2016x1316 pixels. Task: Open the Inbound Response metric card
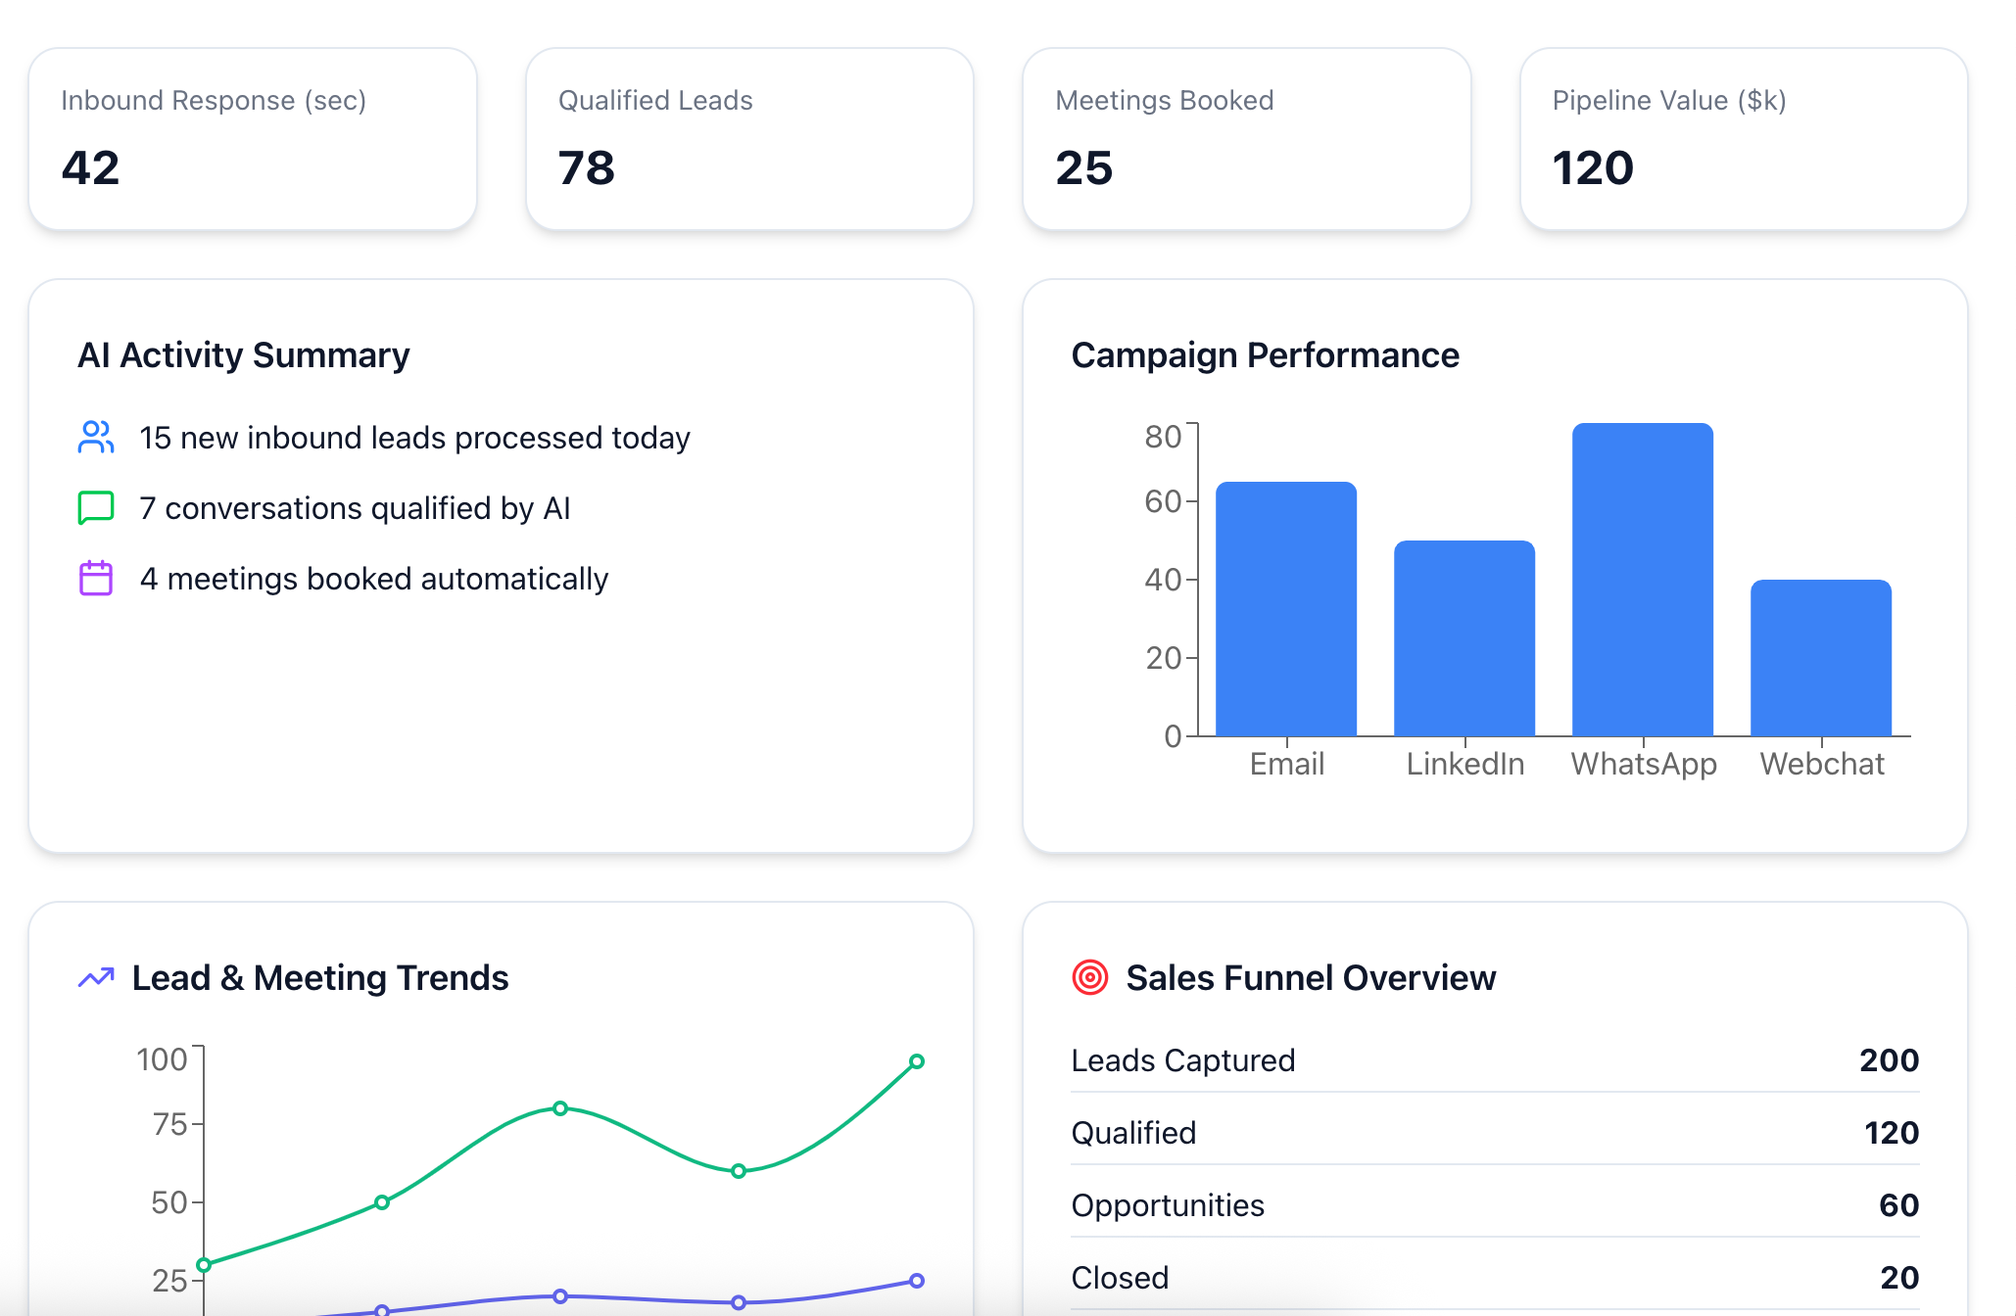pos(253,139)
